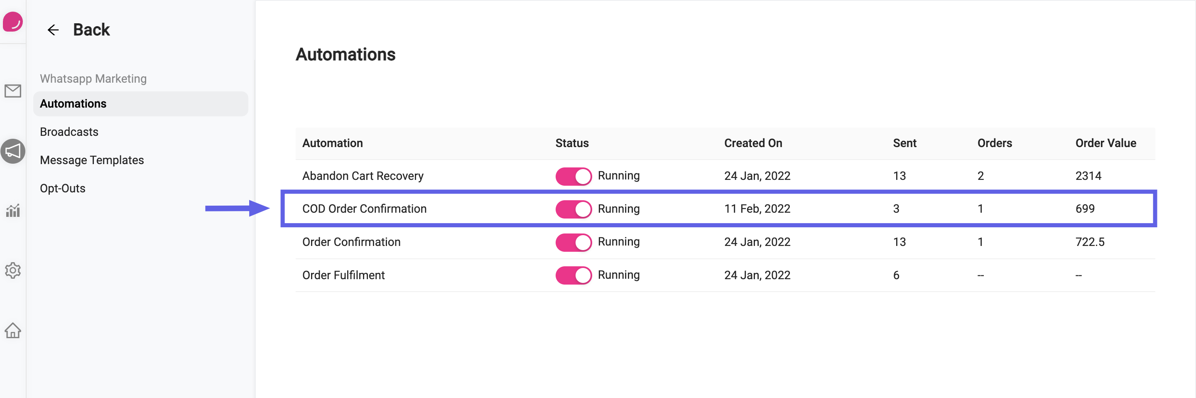
Task: Click the Status column header
Action: pos(571,143)
